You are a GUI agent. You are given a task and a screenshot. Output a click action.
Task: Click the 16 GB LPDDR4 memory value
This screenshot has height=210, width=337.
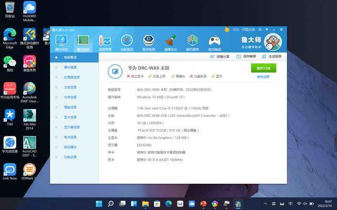[150, 123]
